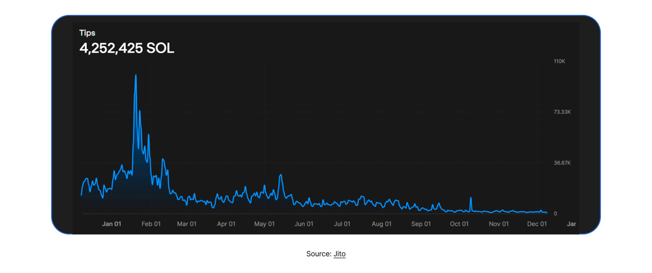
Task: Click the Dec 01 axis label
Action: (537, 224)
